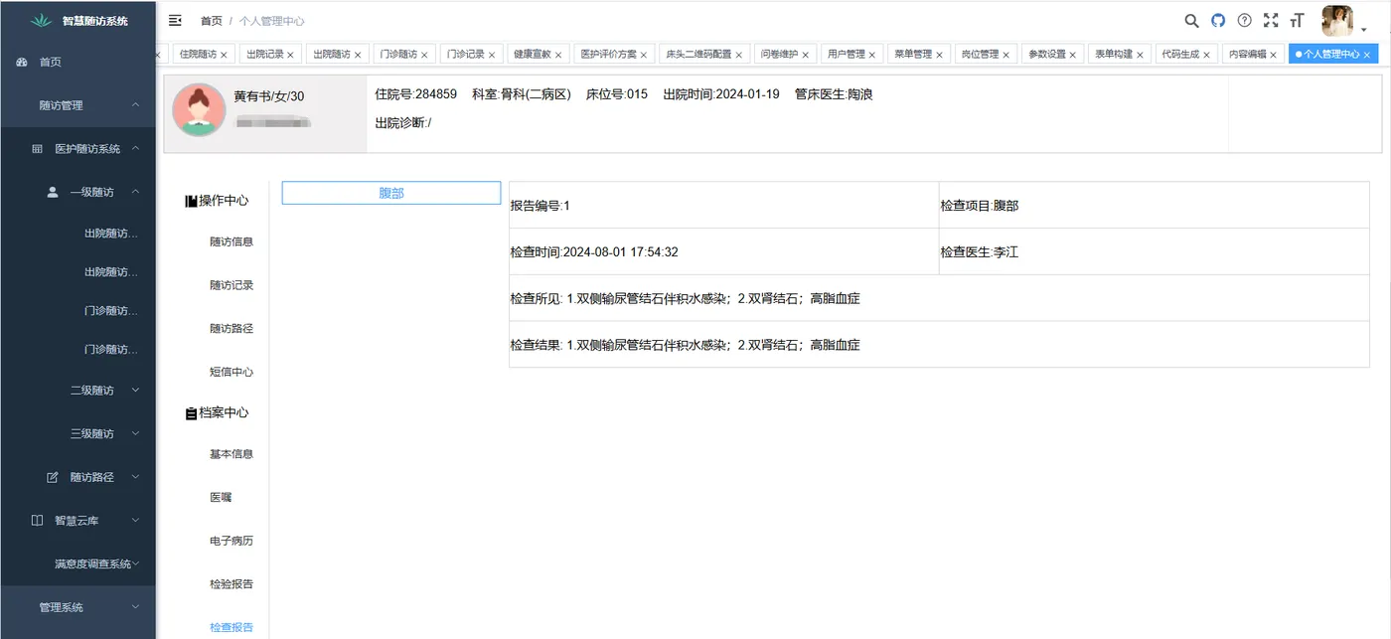Image resolution: width=1391 pixels, height=639 pixels.
Task: Click the 一级随访 person icon
Action: (52, 192)
